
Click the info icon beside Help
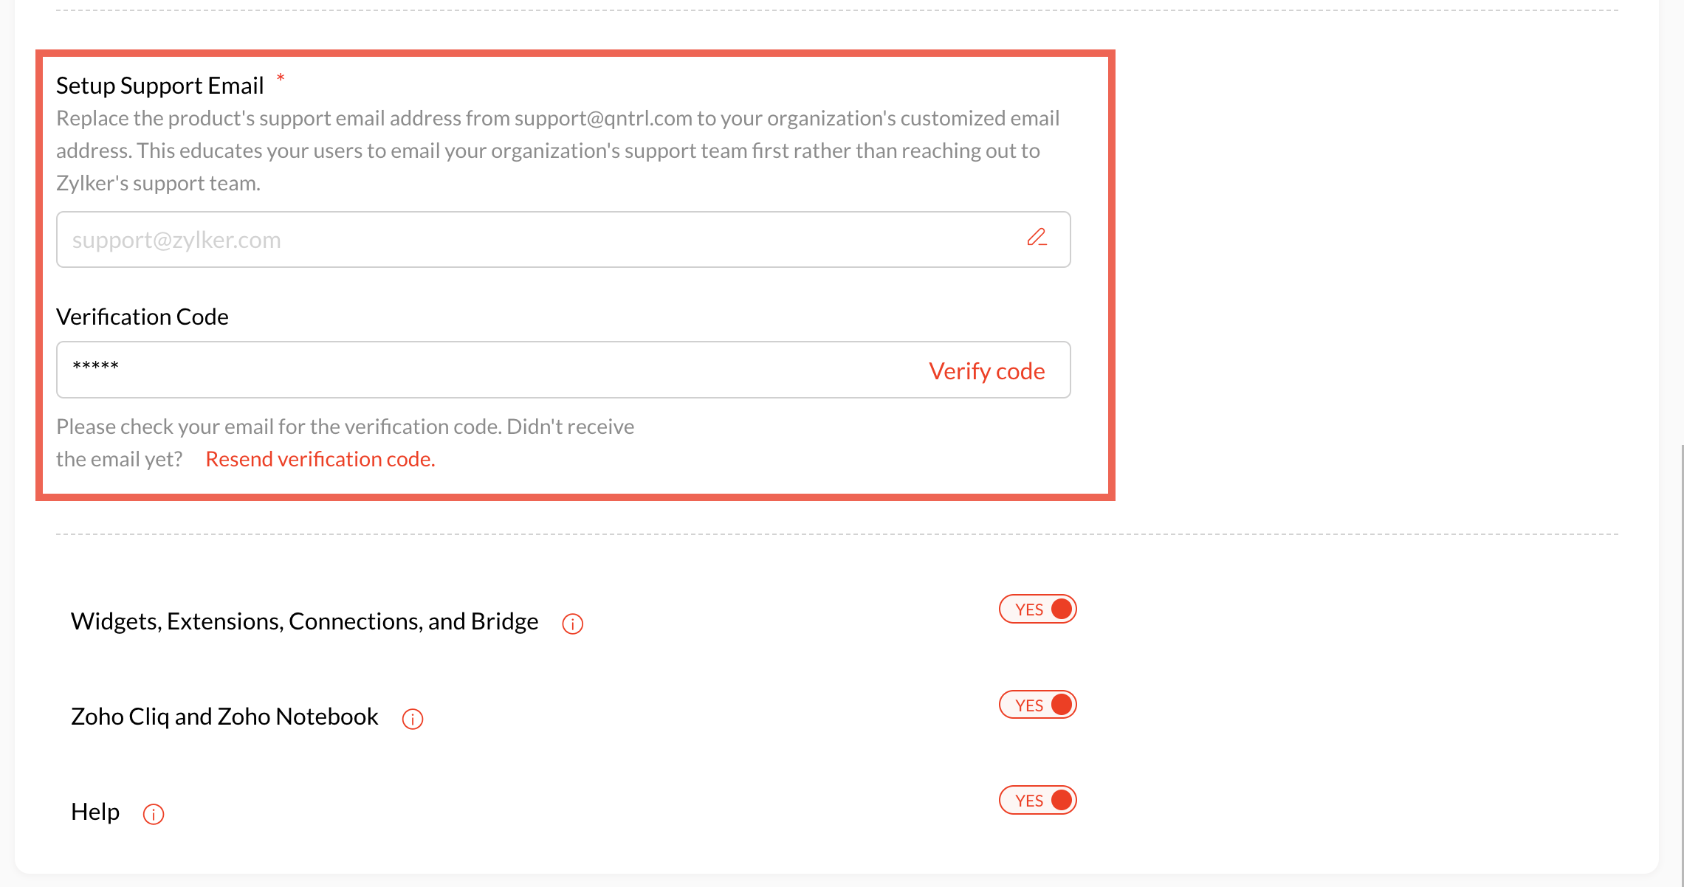point(153,814)
